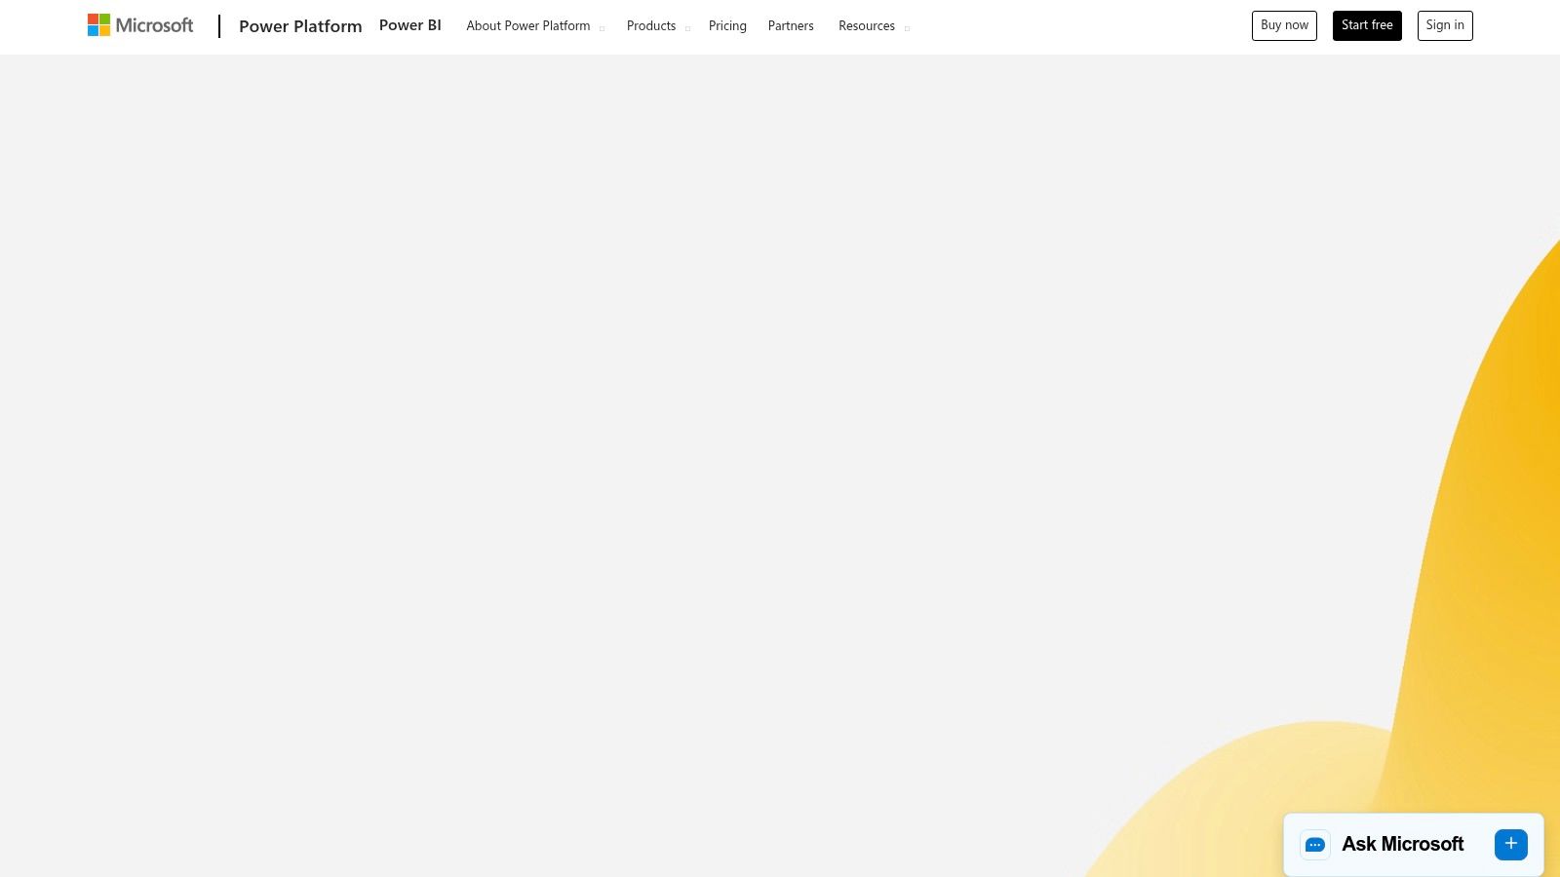Click the Ask Microsoft label text
The image size is (1560, 877).
pos(1402,844)
